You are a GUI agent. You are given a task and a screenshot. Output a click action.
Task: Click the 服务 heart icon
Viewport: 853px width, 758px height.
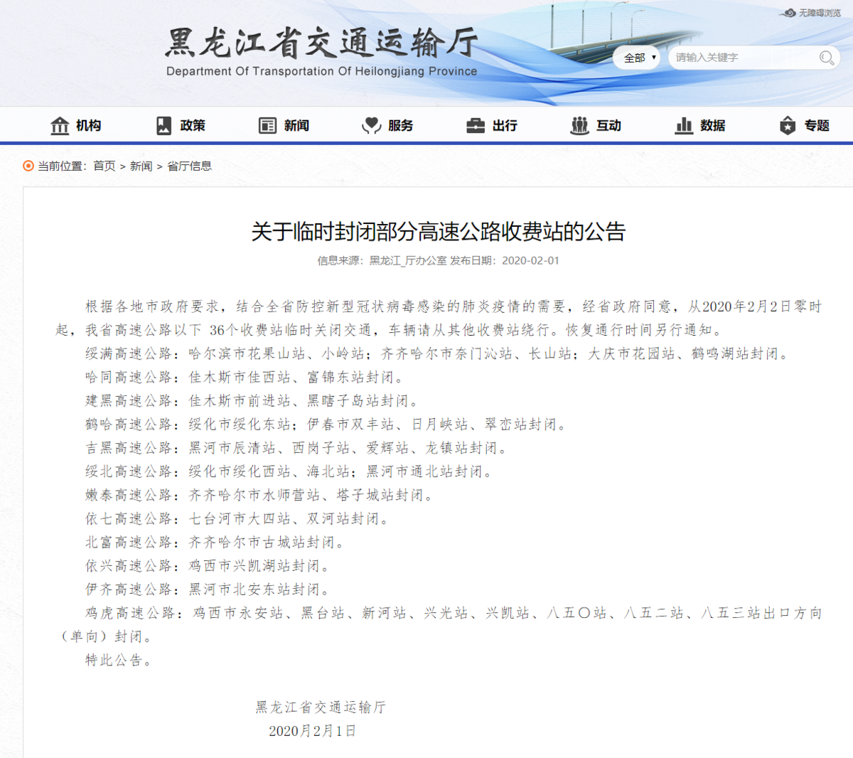(371, 126)
